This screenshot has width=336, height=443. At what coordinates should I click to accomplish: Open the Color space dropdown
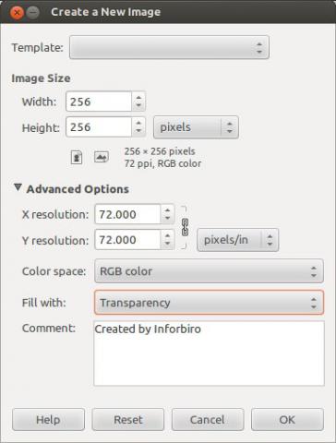click(209, 271)
